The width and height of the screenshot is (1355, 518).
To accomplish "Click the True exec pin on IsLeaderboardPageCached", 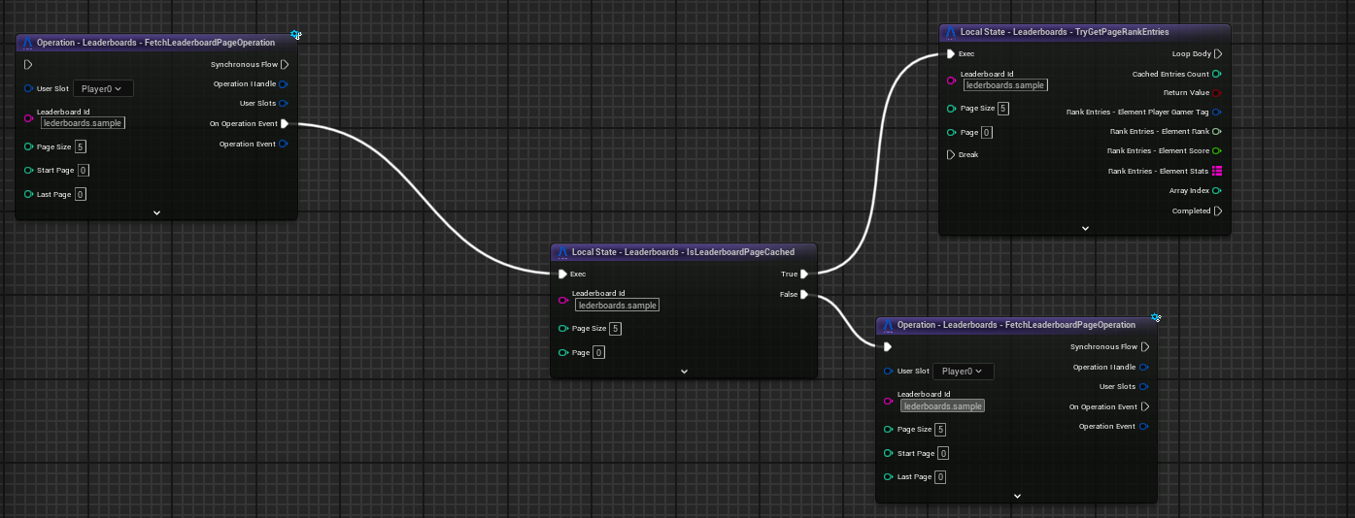I will click(804, 275).
